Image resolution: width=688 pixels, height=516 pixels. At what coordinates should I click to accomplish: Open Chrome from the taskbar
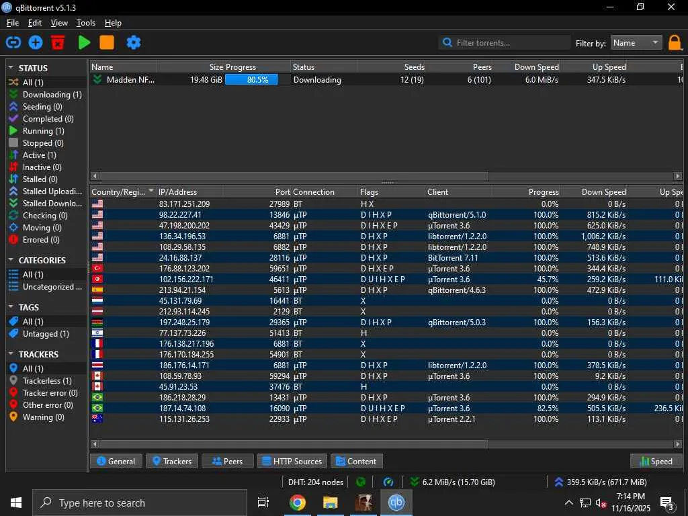tap(297, 503)
